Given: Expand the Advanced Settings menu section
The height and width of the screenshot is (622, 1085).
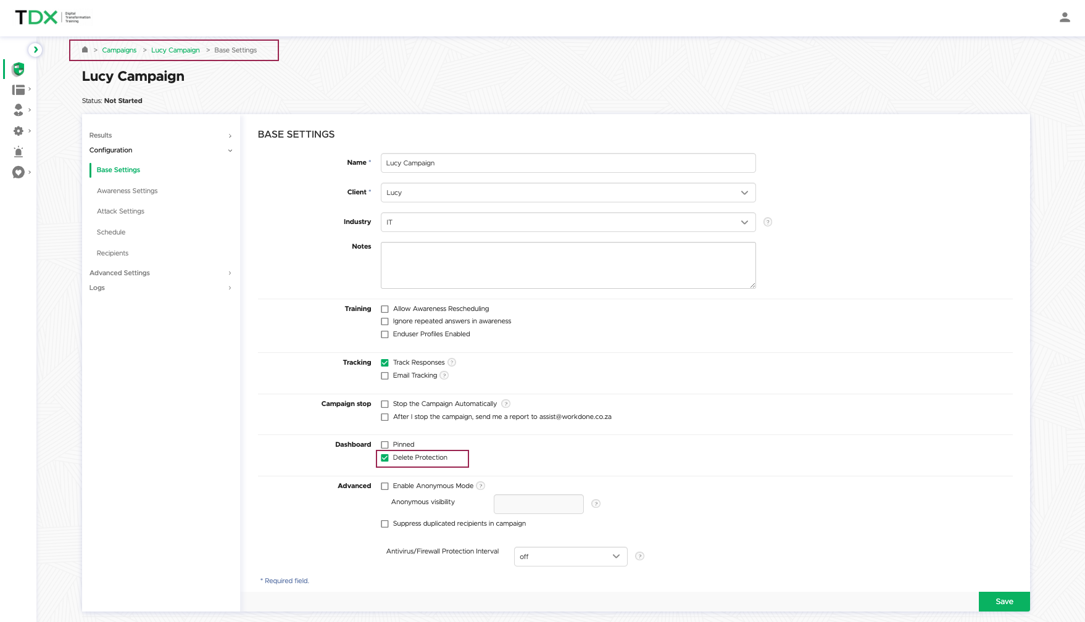Looking at the screenshot, I should [160, 273].
